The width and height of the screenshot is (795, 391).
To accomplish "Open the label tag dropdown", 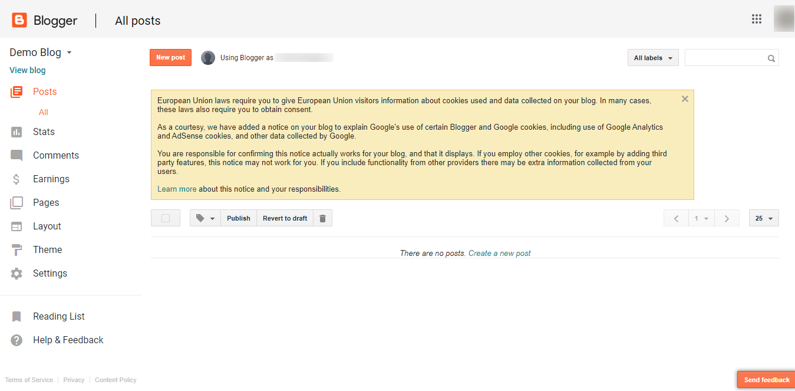I will coord(205,218).
